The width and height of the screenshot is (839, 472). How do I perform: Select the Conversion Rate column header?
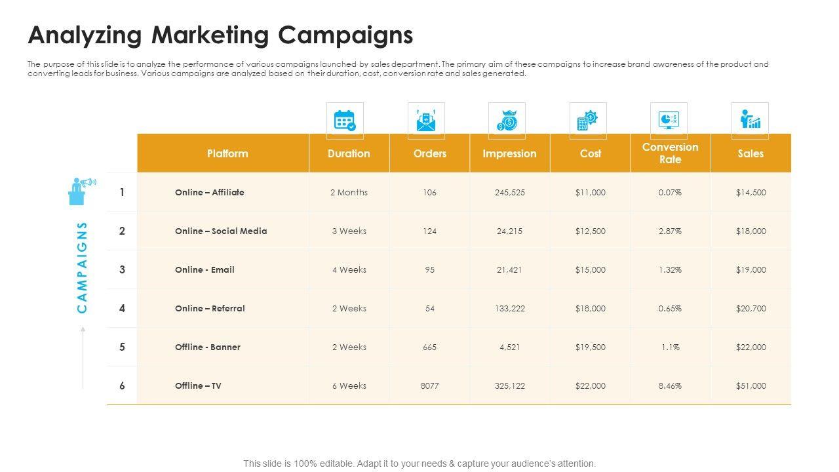click(670, 153)
